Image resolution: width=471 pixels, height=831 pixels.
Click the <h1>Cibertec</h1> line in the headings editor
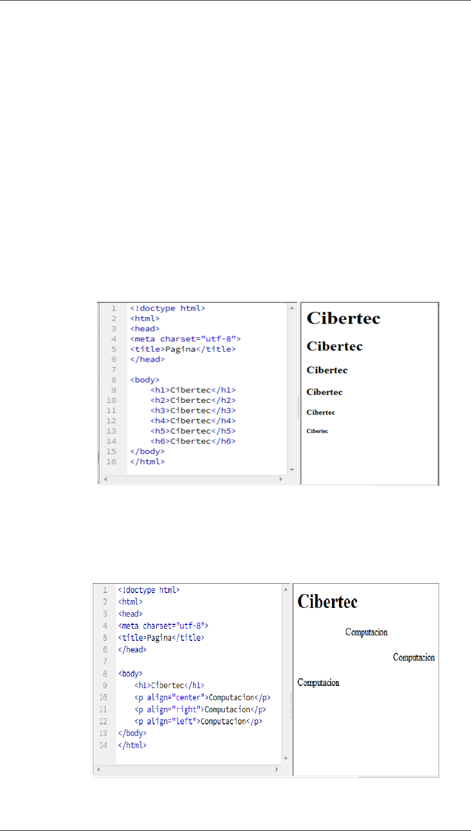pos(193,390)
